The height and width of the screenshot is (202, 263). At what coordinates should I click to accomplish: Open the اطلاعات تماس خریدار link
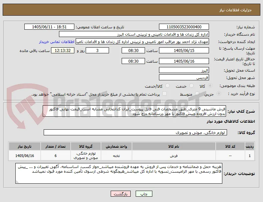pyautogui.click(x=57, y=42)
